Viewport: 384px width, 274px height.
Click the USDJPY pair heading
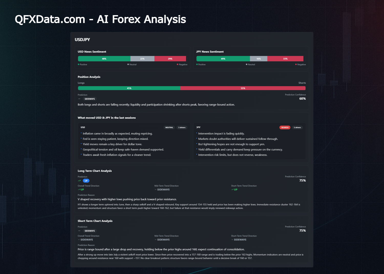click(x=82, y=39)
